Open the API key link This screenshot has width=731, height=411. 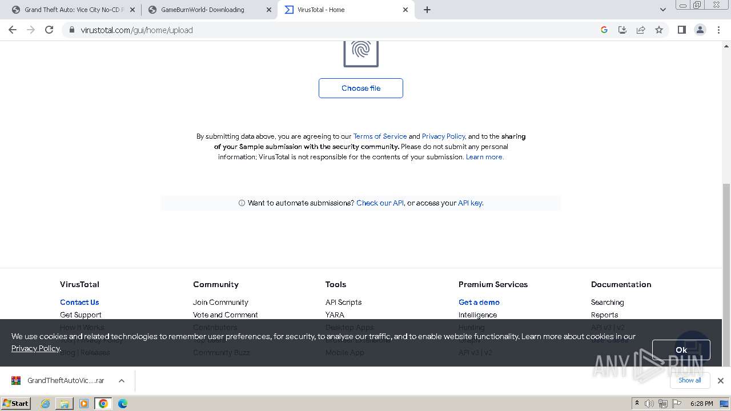click(x=470, y=203)
